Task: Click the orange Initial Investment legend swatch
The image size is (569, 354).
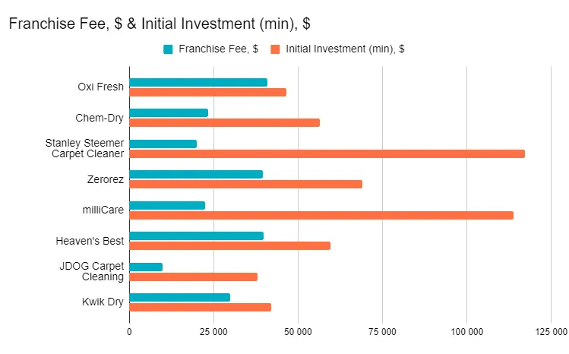Action: (275, 49)
